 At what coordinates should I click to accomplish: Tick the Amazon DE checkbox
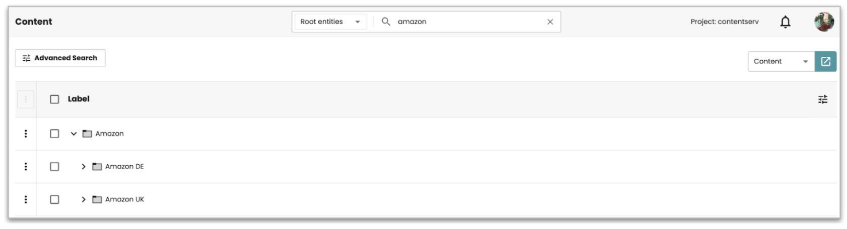coord(54,167)
